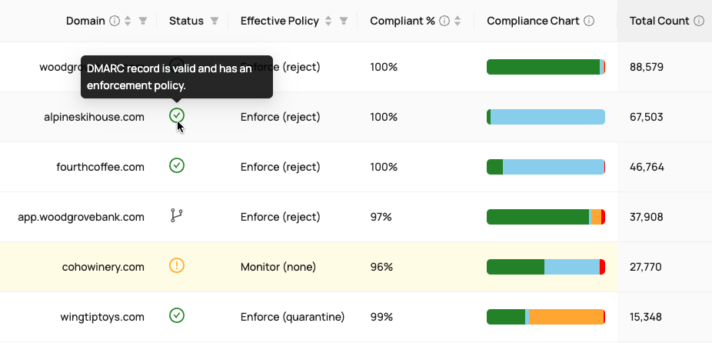Click the wingtiptoys.com compliance chart bar

(x=546, y=317)
